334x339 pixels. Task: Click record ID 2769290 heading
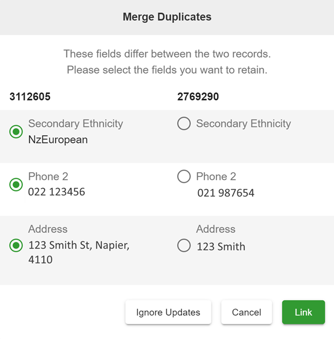click(x=198, y=97)
